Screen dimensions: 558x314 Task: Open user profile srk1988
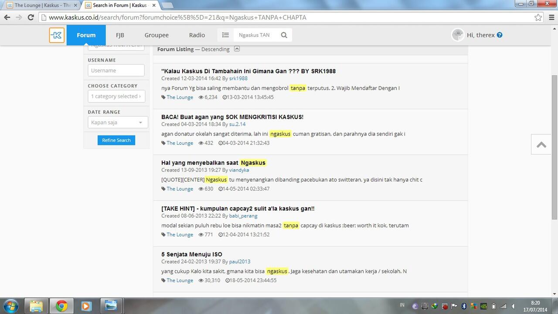[x=238, y=78]
